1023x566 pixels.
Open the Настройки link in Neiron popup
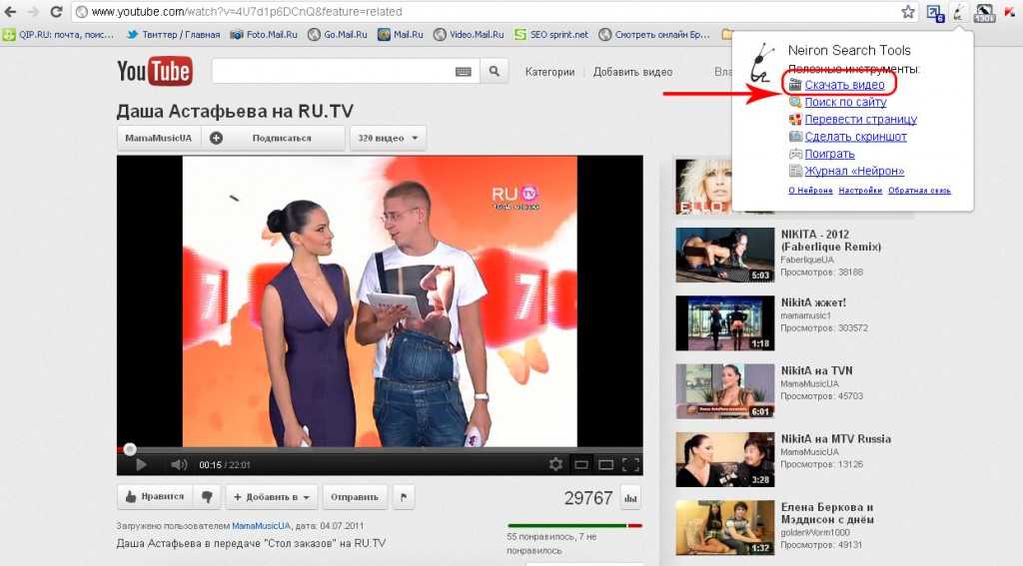tap(860, 191)
